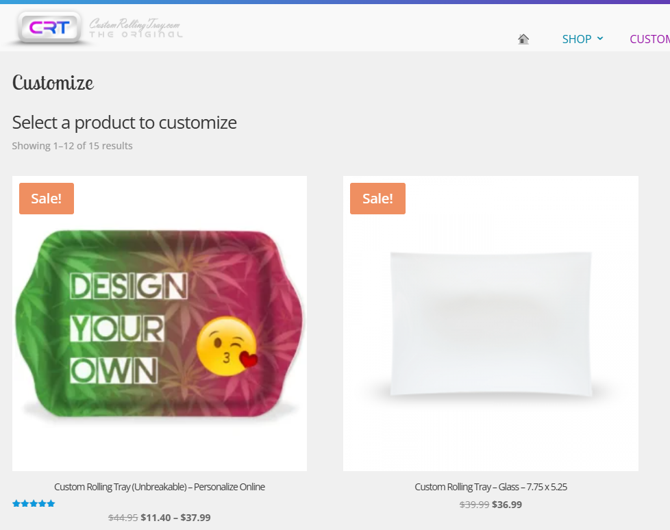Select the $36.99 glass tray price
Screen dimensions: 670x530
[507, 505]
